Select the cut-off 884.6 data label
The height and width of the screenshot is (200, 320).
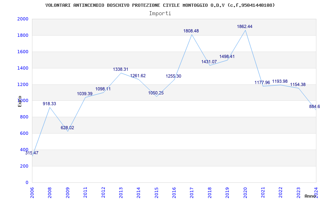click(x=314, y=106)
